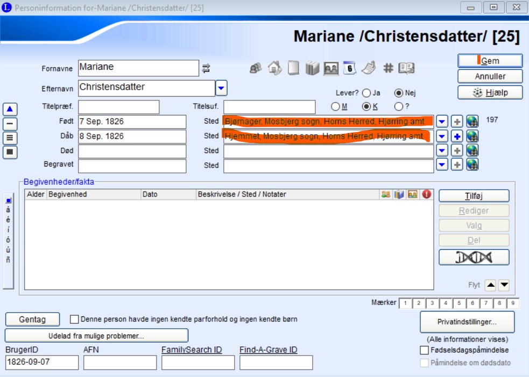
Task: Click the Find-A-Grave ID link label
Action: point(269,350)
